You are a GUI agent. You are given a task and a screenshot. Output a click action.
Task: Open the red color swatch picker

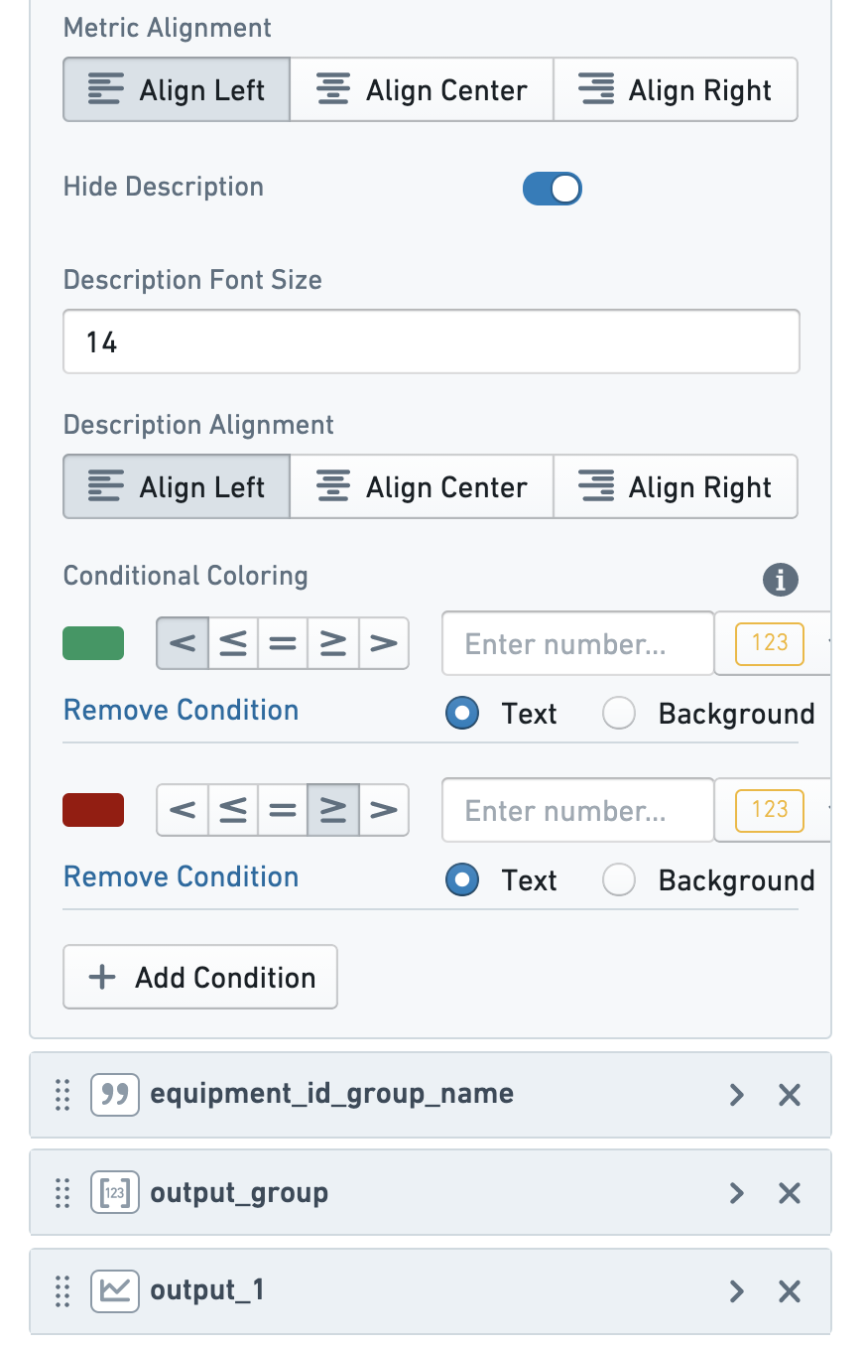93,810
